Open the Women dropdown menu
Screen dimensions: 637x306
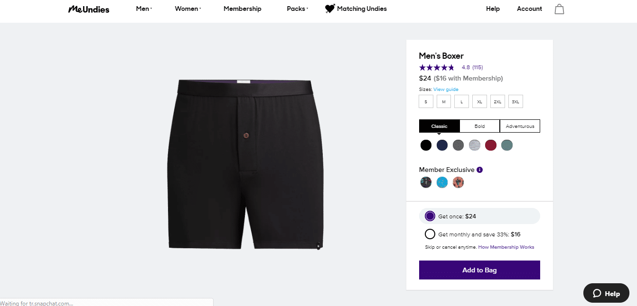coord(187,9)
